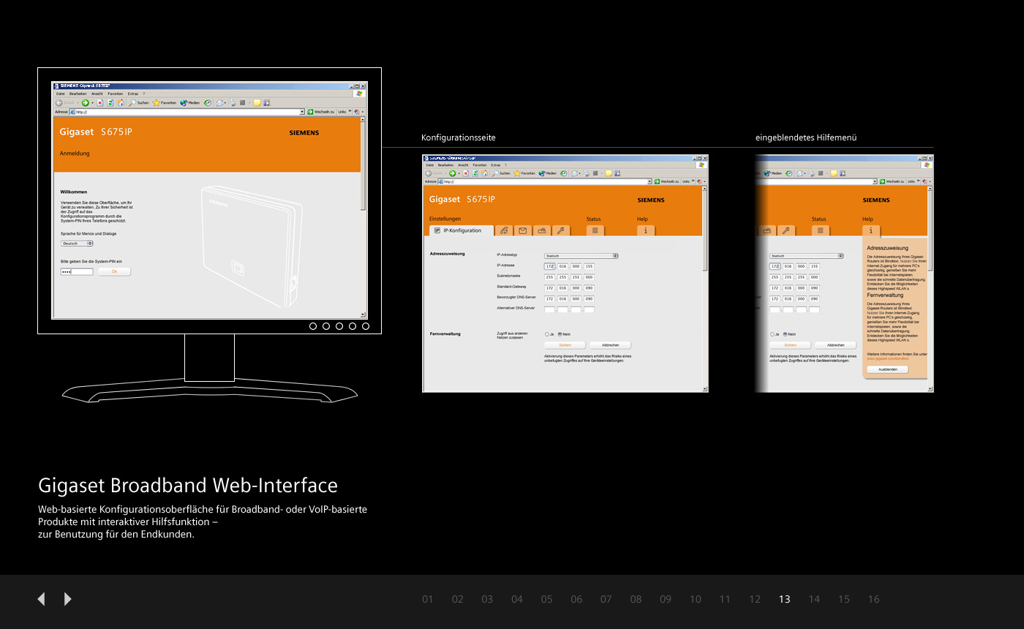Select Nein radio button in Konfigurationsseite

tap(560, 334)
